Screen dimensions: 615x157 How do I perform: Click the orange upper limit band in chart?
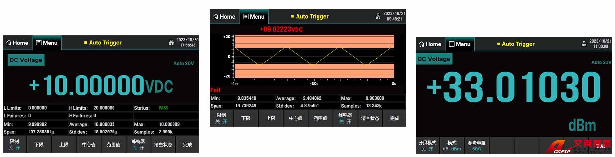314,42
